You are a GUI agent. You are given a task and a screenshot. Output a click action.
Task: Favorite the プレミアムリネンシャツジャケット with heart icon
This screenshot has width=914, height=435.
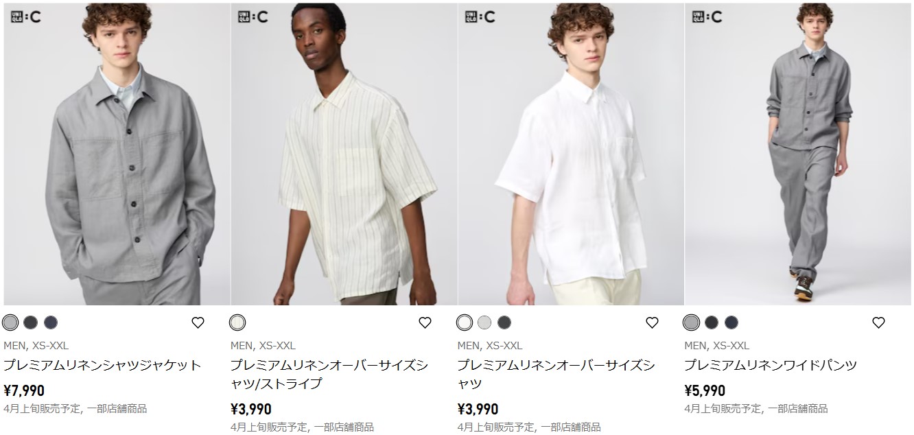coord(198,322)
